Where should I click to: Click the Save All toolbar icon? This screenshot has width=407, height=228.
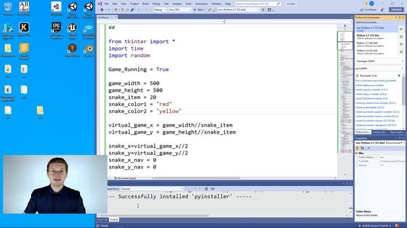[x=132, y=9]
